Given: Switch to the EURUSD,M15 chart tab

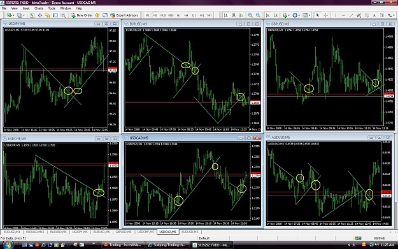Looking at the screenshot, I should [35, 232].
